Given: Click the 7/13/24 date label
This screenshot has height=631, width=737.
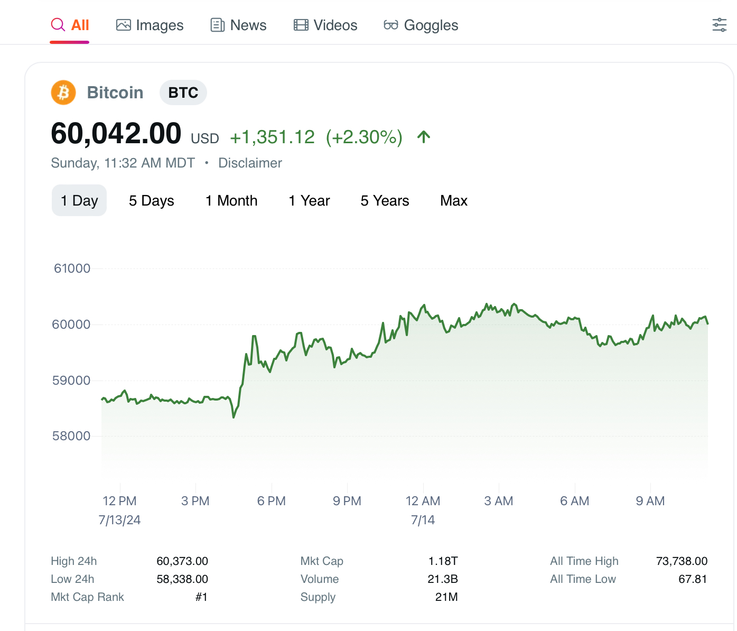Looking at the screenshot, I should pyautogui.click(x=119, y=519).
